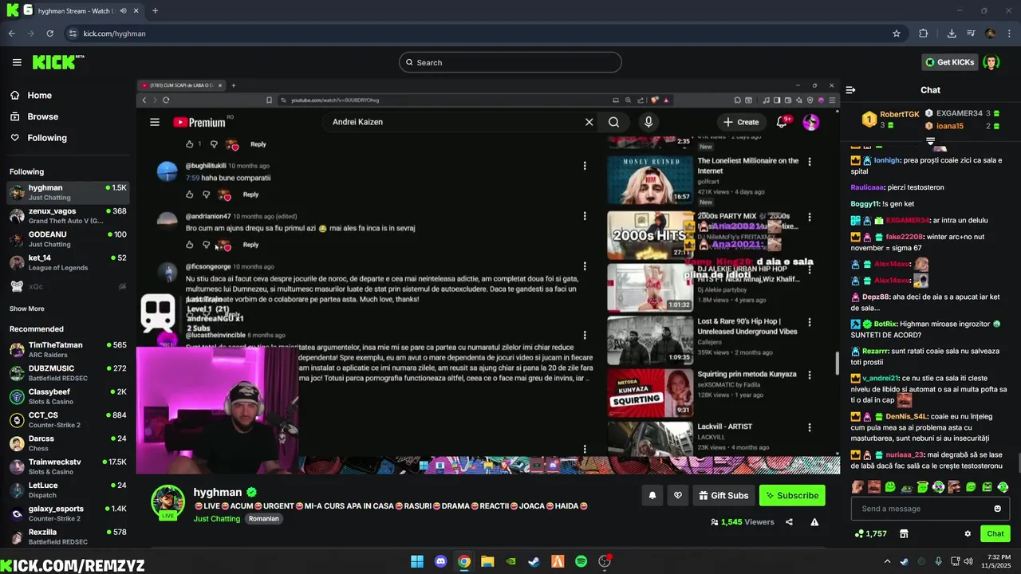Show hidden system tray icons chevron
Image resolution: width=1021 pixels, height=574 pixels.
pyautogui.click(x=888, y=561)
